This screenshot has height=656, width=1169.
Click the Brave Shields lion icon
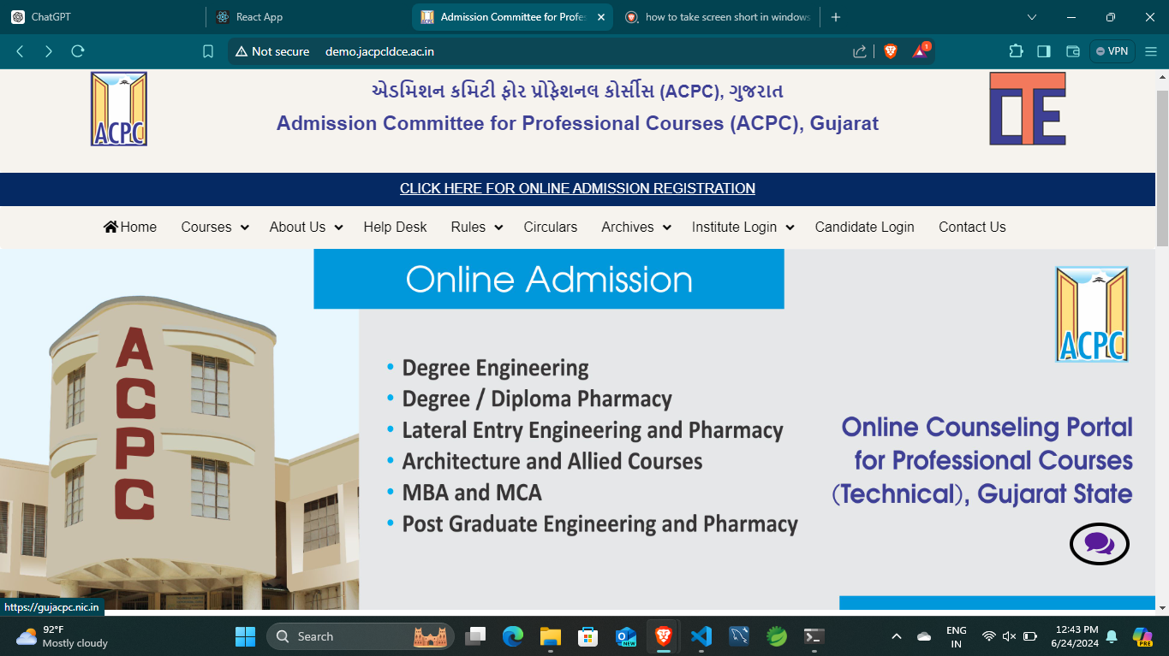(890, 51)
